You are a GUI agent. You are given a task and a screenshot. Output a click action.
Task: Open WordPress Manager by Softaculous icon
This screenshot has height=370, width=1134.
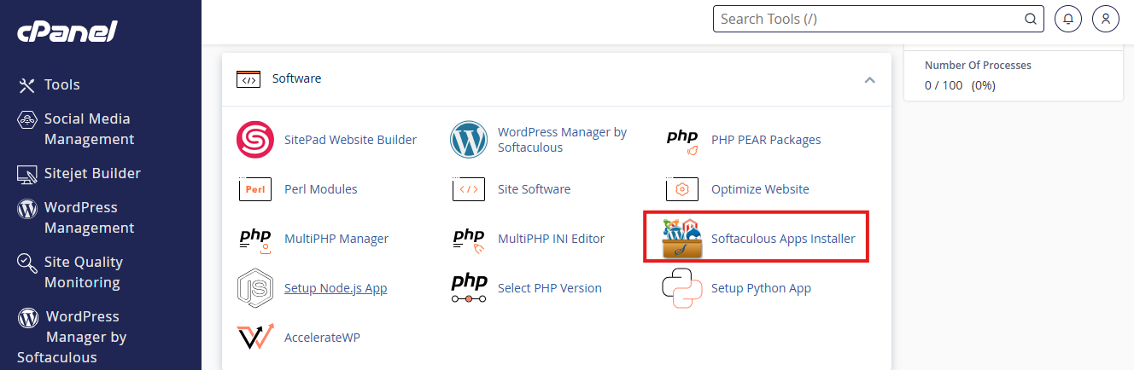[469, 140]
